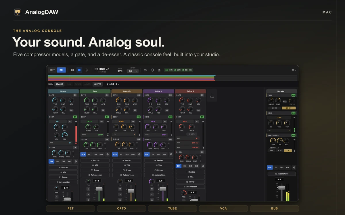Toggle Guitar L GATE ON switch
Screen dimensions: 345x215
(170, 95)
